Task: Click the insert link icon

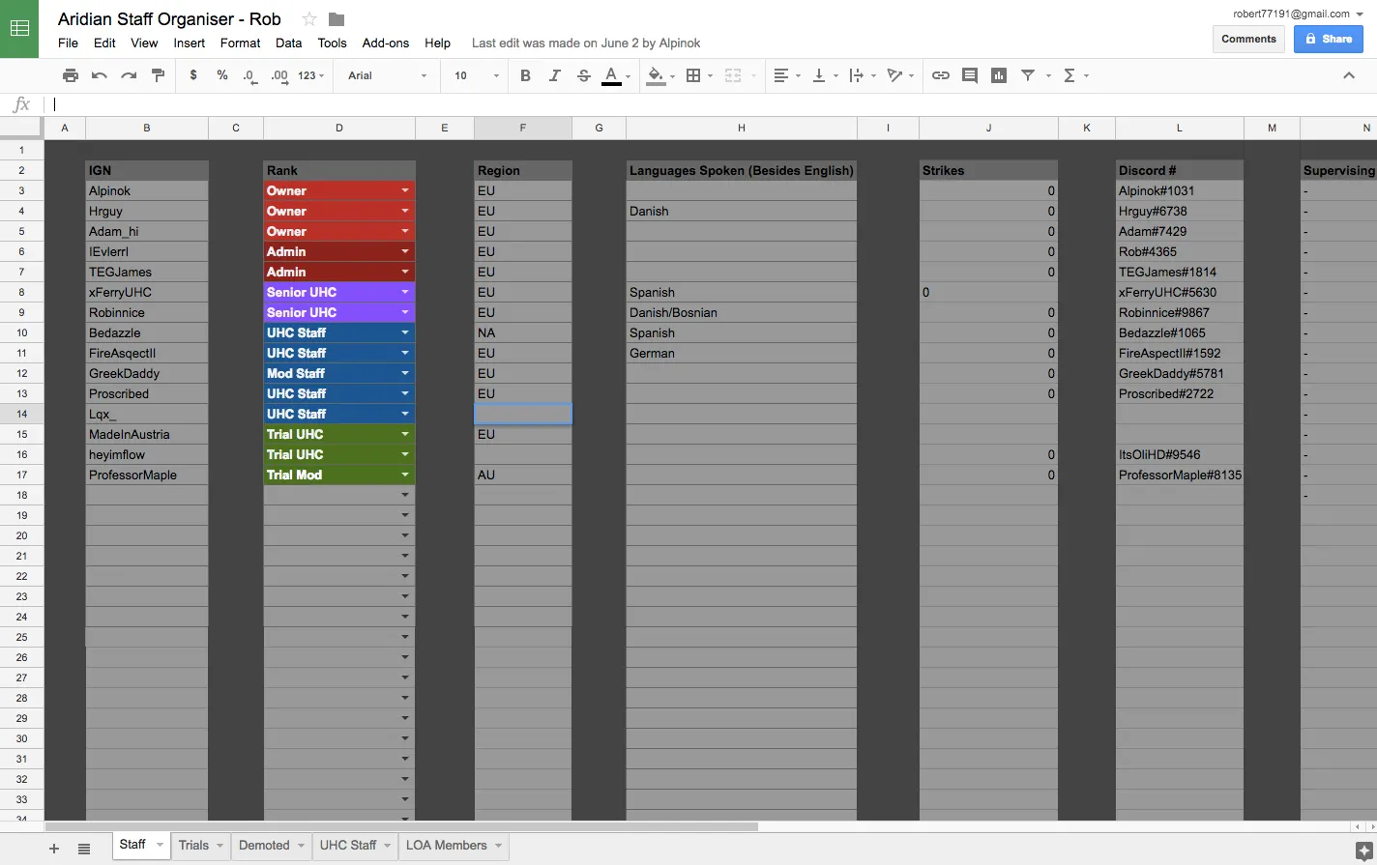Action: [940, 75]
